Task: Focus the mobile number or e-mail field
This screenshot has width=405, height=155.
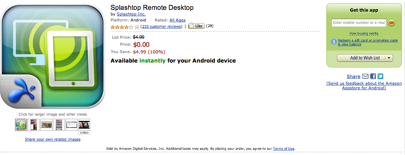Action: [359, 23]
